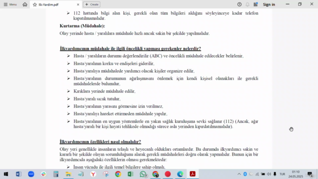Viewport: 318px width, 179px height.
Task: Click the line about 'yardımcı olacak kişiler organize edilir'
Action: 134,71
